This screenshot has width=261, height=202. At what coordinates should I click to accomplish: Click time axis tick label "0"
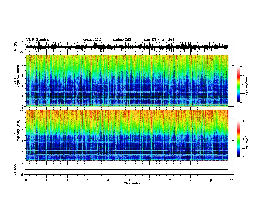click(x=26, y=180)
